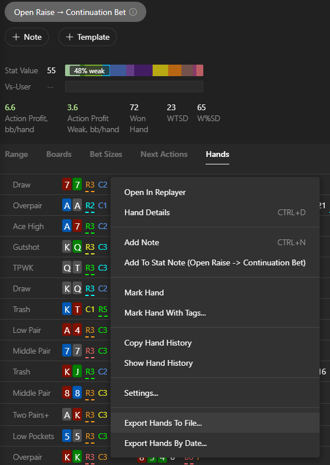
Task: Open Settings... from the context menu
Action: point(215,393)
